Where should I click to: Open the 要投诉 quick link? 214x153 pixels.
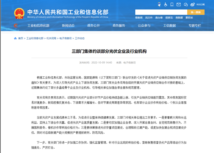(189, 18)
